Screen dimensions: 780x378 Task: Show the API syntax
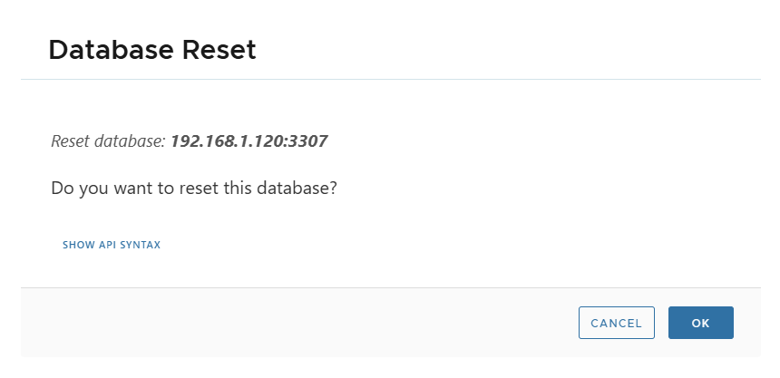pyautogui.click(x=112, y=245)
